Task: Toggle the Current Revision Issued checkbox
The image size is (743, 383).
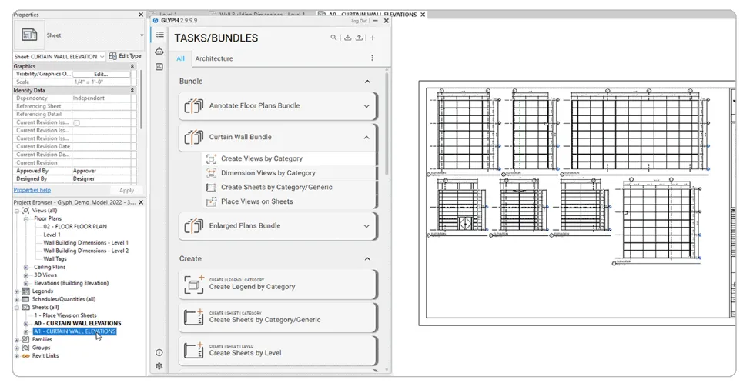Action: tap(77, 122)
